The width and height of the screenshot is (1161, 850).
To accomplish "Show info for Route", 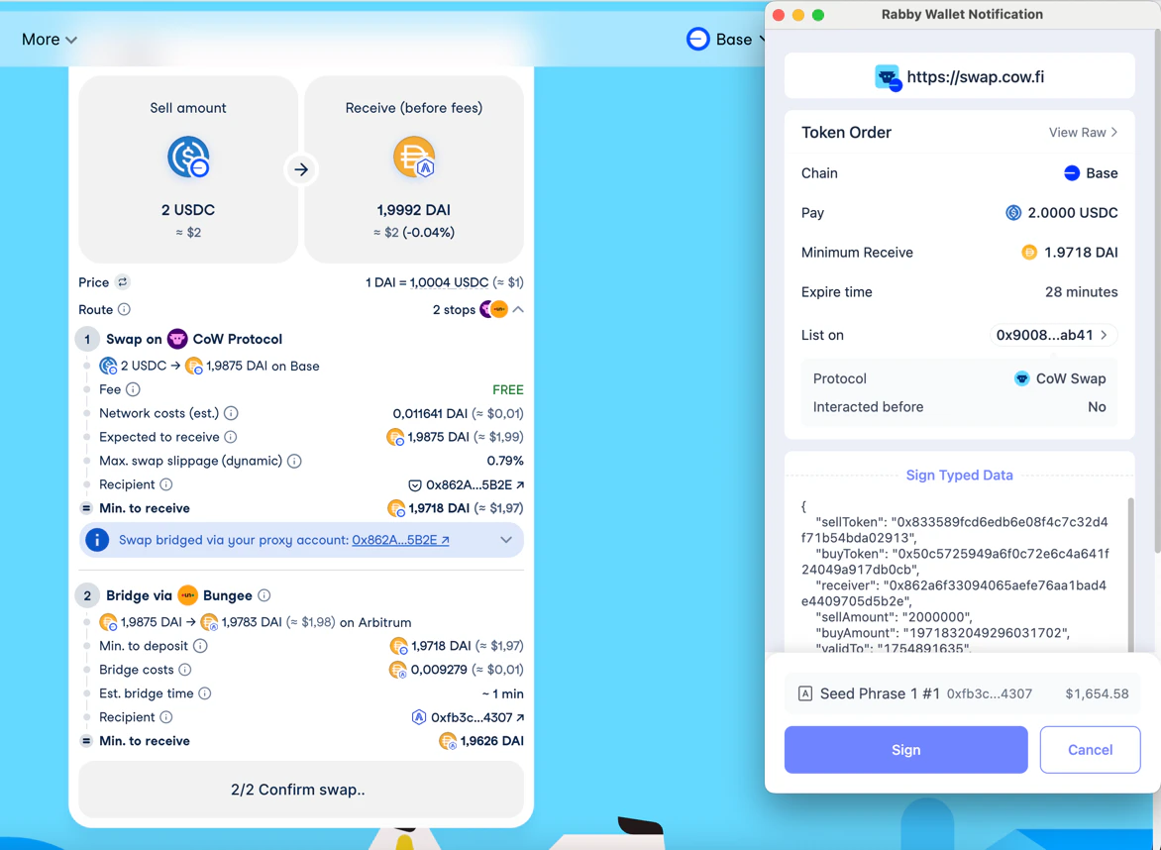I will click(125, 309).
